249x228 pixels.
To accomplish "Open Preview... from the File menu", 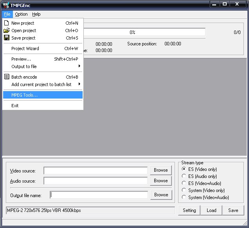I will [x=43, y=59].
